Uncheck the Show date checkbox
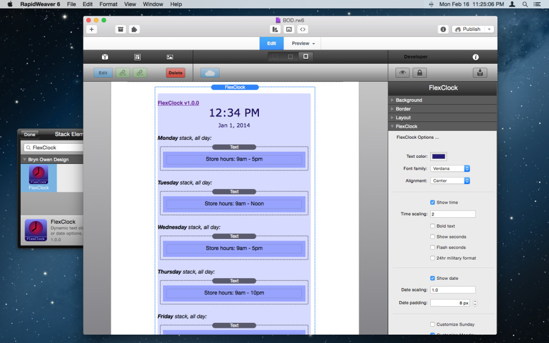549x343 pixels. coord(432,278)
